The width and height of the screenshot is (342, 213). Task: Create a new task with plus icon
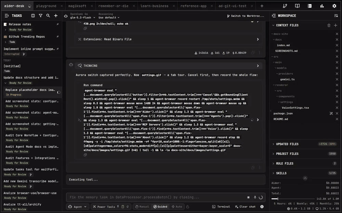pos(56,16)
